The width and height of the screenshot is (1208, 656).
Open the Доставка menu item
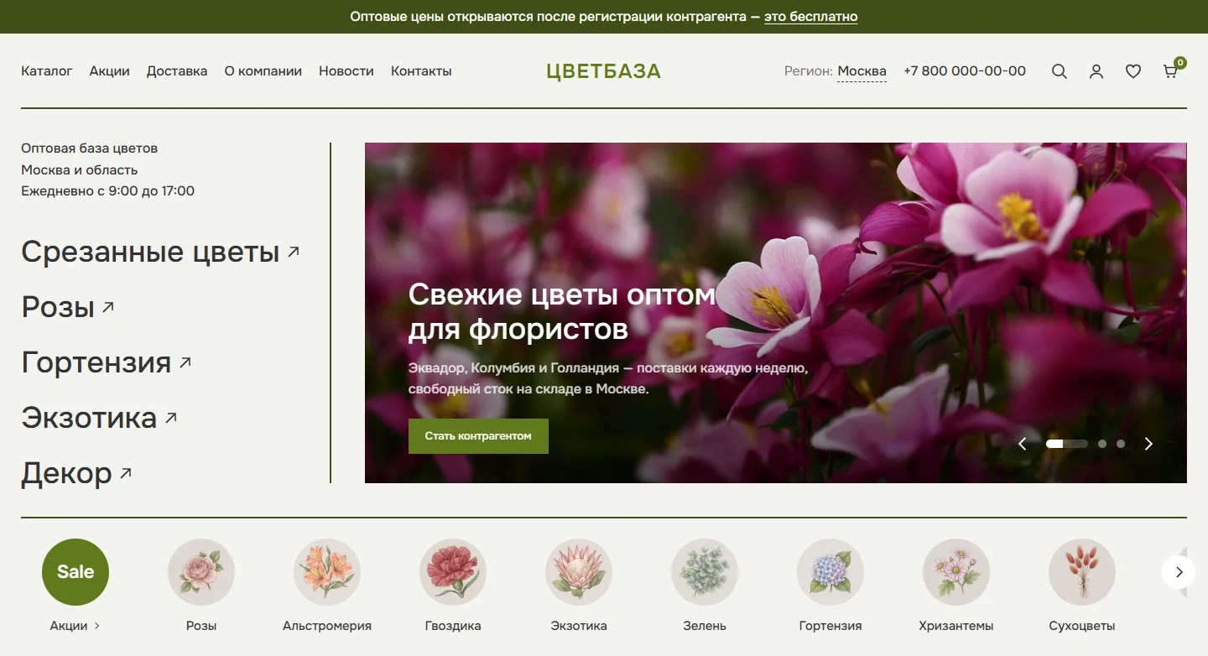[x=177, y=71]
